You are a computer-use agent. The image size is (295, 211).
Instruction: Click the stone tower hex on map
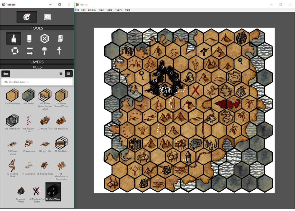[x=188, y=157]
